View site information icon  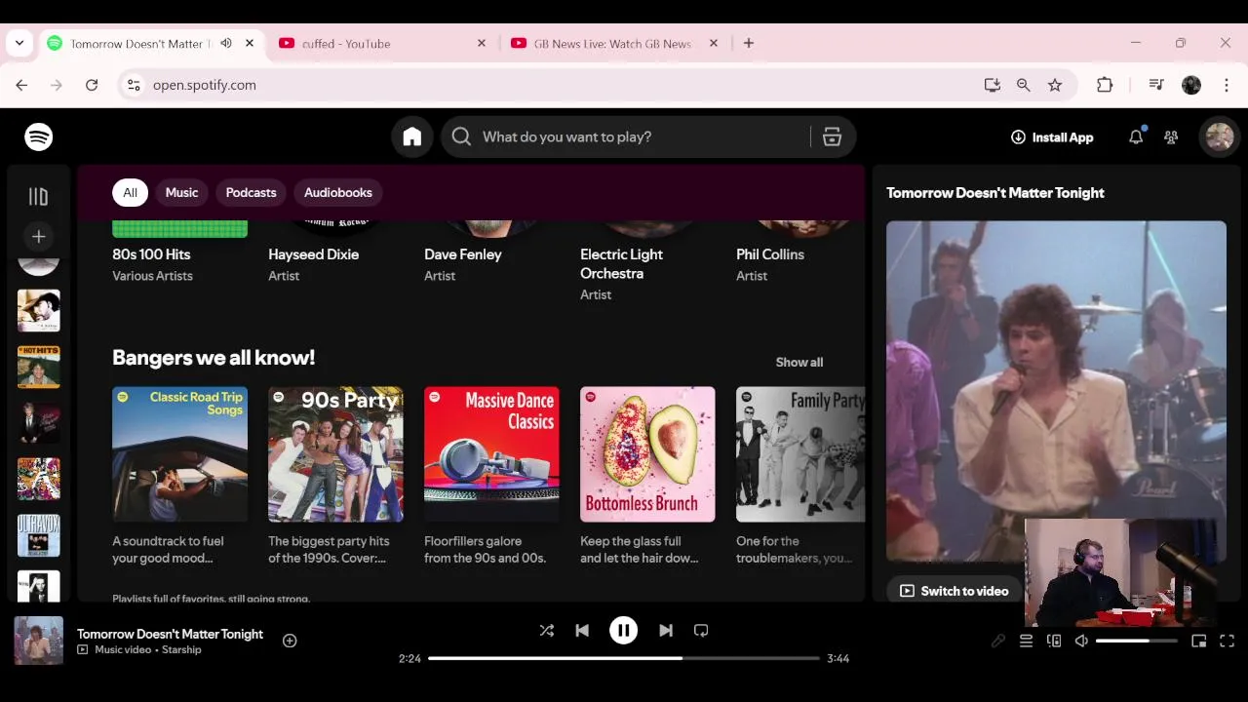pos(135,86)
